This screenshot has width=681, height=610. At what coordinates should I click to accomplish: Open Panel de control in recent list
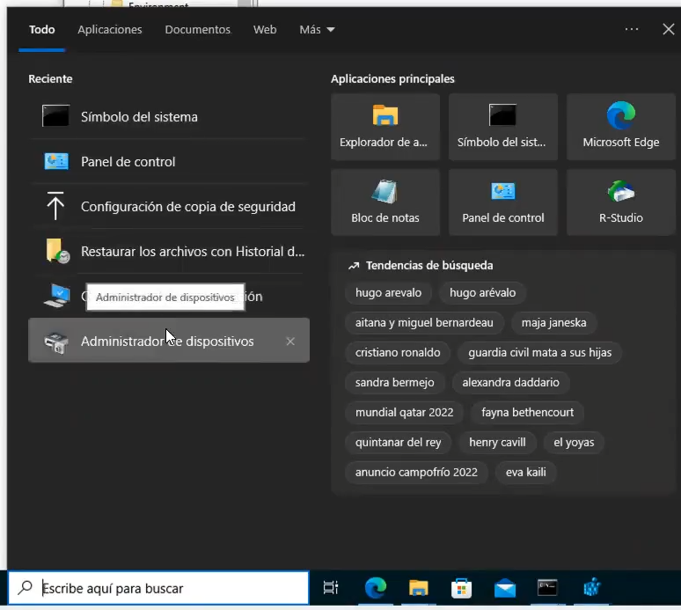tap(169, 162)
